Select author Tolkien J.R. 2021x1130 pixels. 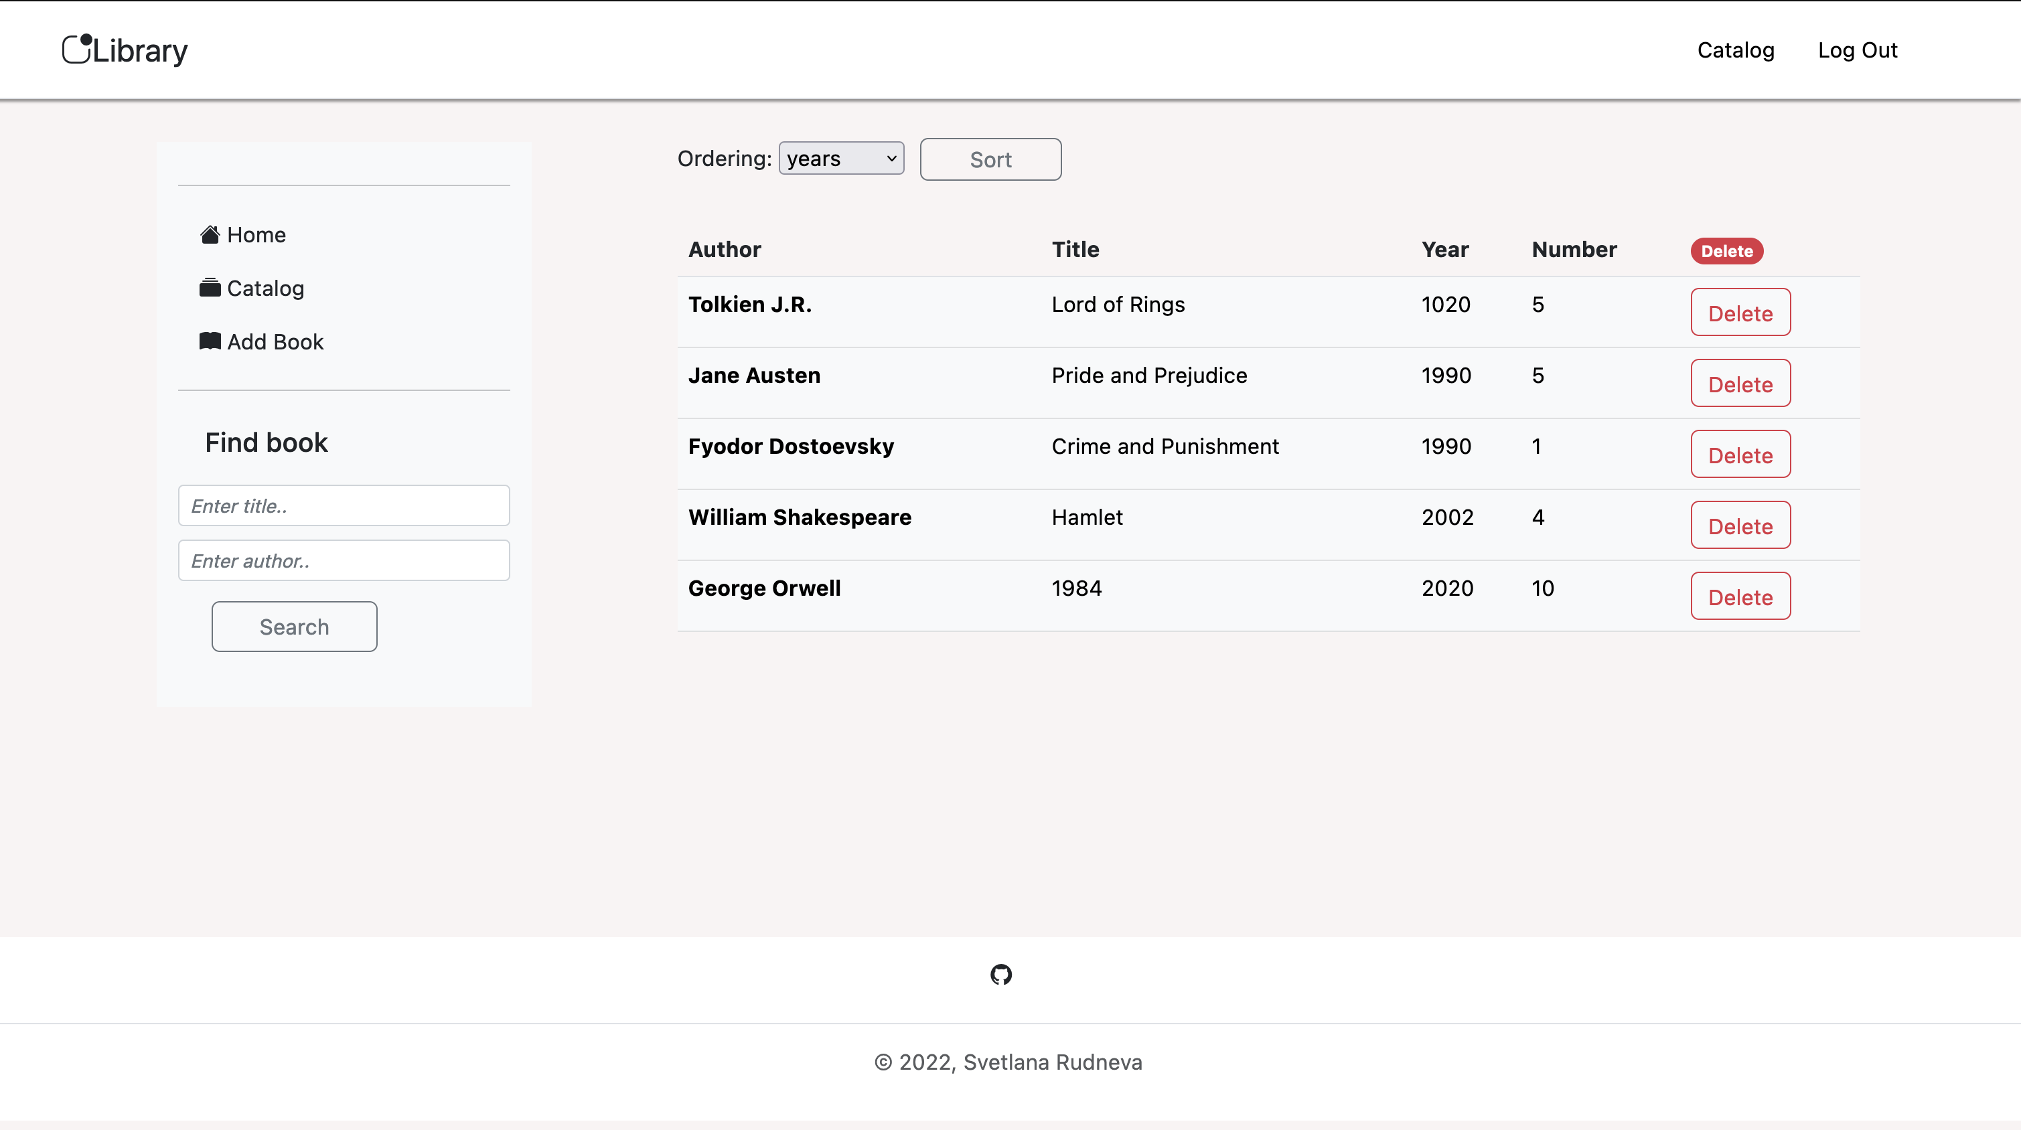(x=749, y=305)
